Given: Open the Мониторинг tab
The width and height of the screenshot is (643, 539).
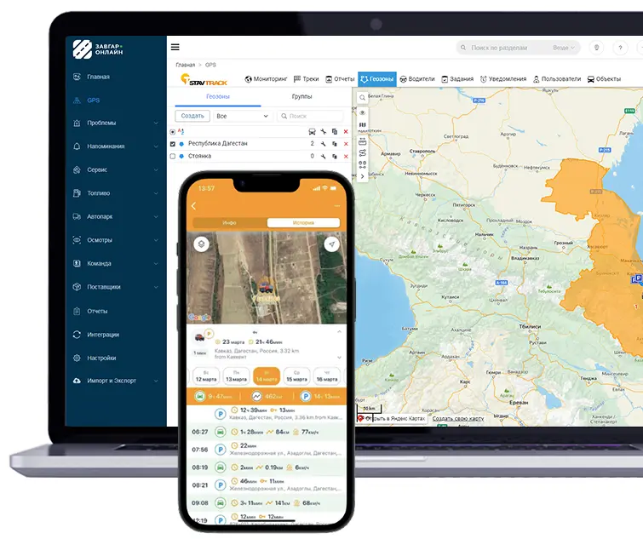Looking at the screenshot, I should point(267,79).
